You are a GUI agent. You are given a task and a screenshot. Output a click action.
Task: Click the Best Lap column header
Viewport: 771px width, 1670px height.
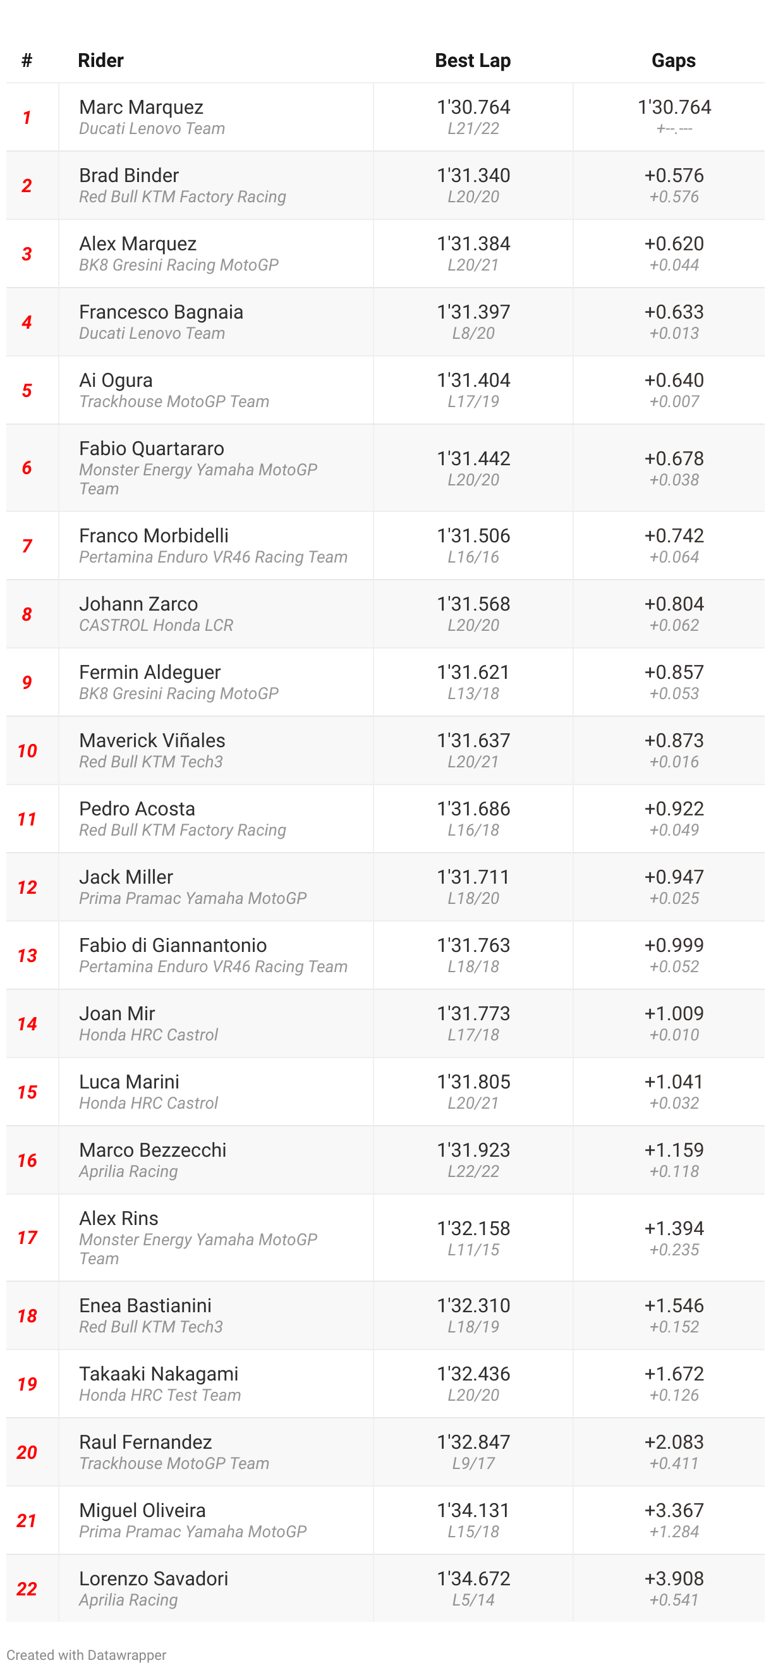473,60
